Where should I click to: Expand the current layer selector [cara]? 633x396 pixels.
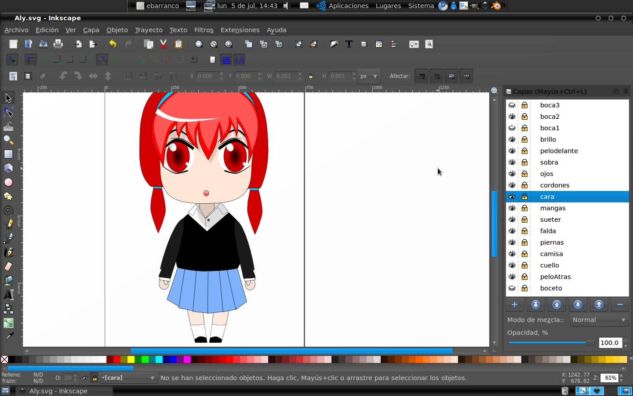click(128, 378)
